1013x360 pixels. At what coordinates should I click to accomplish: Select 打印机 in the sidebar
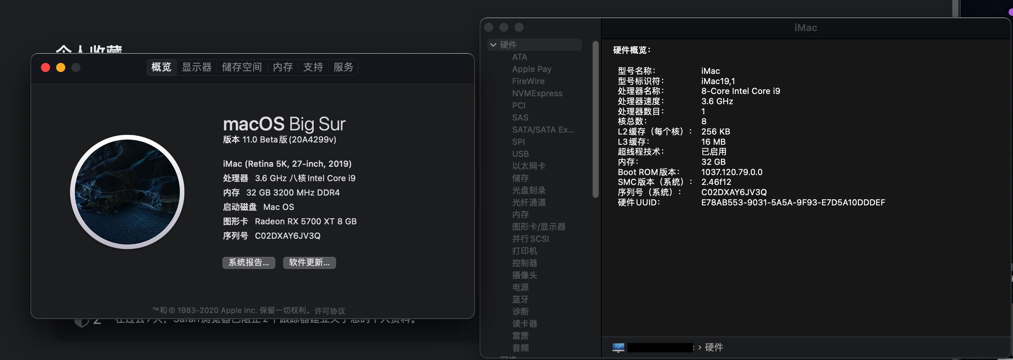coord(525,251)
